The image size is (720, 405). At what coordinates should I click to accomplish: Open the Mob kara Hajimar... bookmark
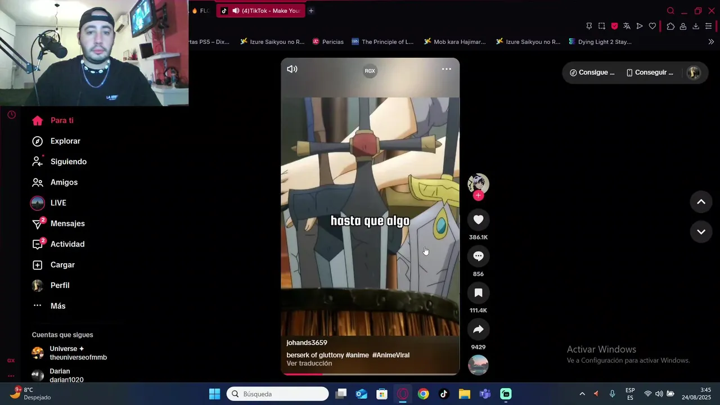coord(455,42)
